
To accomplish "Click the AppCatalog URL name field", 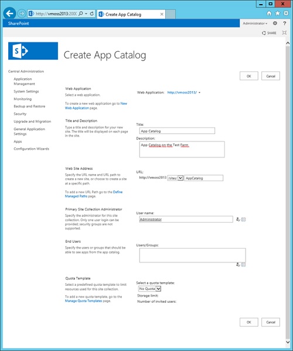I will coord(204,178).
